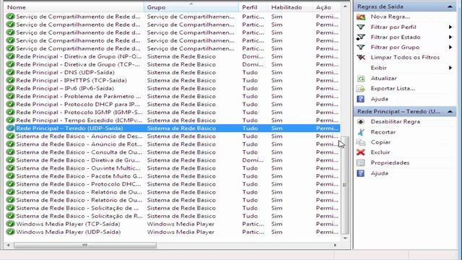Click green check icon of Ouvinte Multic... row

pos(10,168)
